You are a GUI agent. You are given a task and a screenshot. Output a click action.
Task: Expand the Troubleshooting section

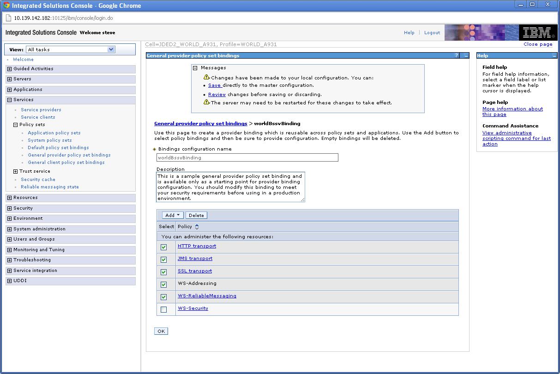coord(9,260)
